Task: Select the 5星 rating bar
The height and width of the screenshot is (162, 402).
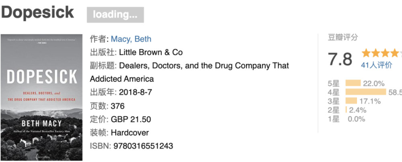Action: click(353, 83)
